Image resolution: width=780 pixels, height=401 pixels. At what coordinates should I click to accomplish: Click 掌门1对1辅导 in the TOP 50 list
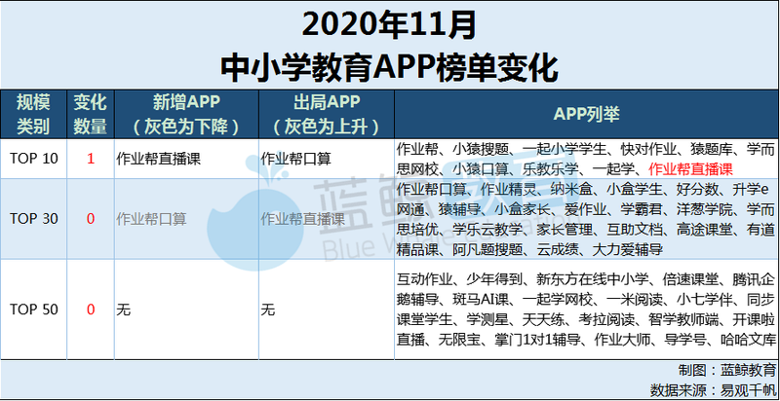click(x=537, y=340)
